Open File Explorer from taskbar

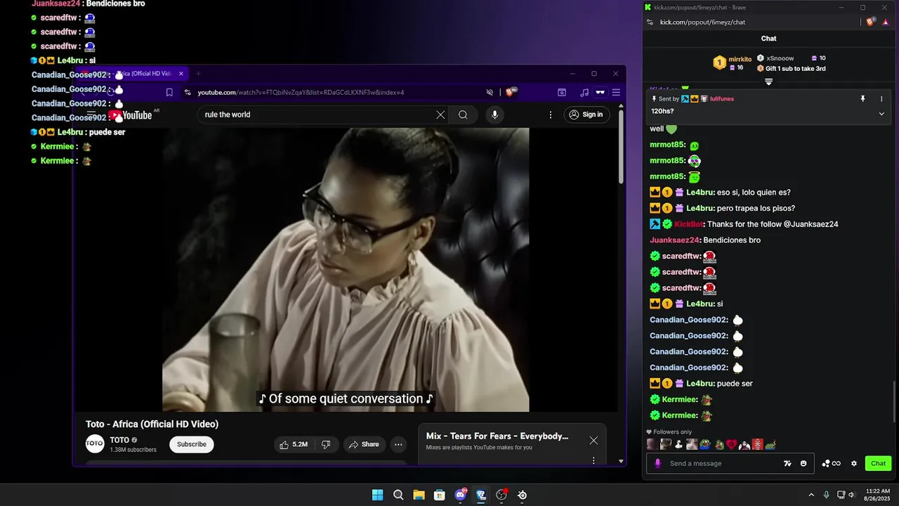419,495
